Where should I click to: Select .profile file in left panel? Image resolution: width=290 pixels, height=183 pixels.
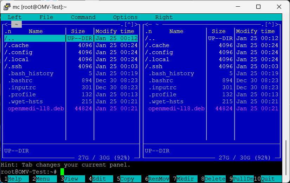[x=71, y=94]
